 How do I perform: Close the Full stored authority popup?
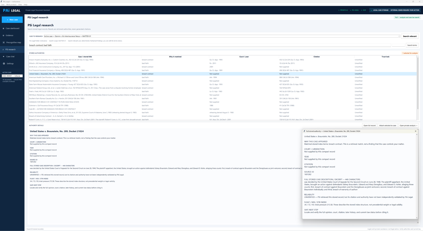(416, 131)
